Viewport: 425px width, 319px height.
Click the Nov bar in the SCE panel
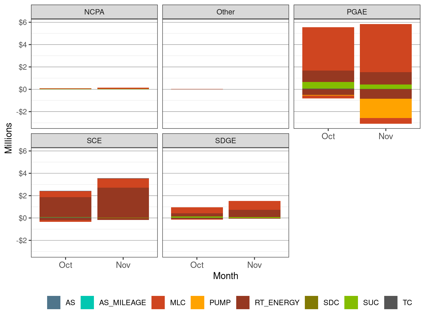(123, 199)
